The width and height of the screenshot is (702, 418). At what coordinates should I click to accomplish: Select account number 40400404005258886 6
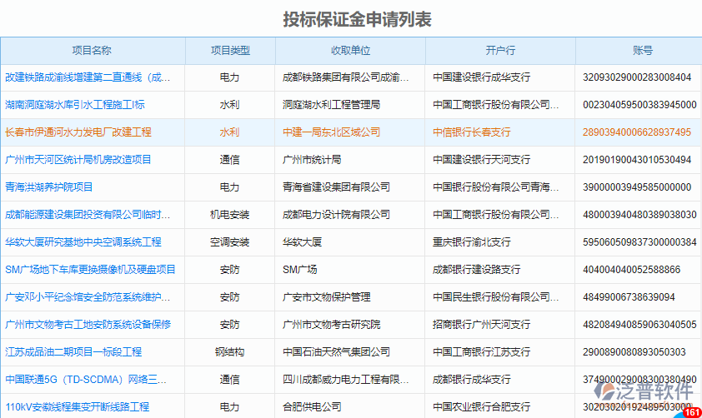tap(631, 270)
